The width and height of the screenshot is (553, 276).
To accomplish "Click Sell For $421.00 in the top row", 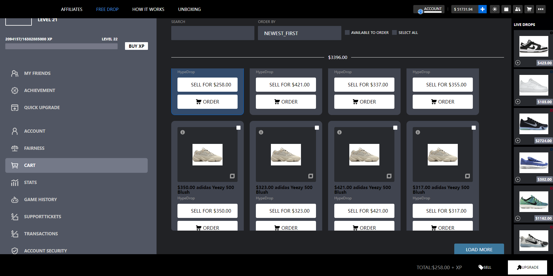I will pos(286,85).
